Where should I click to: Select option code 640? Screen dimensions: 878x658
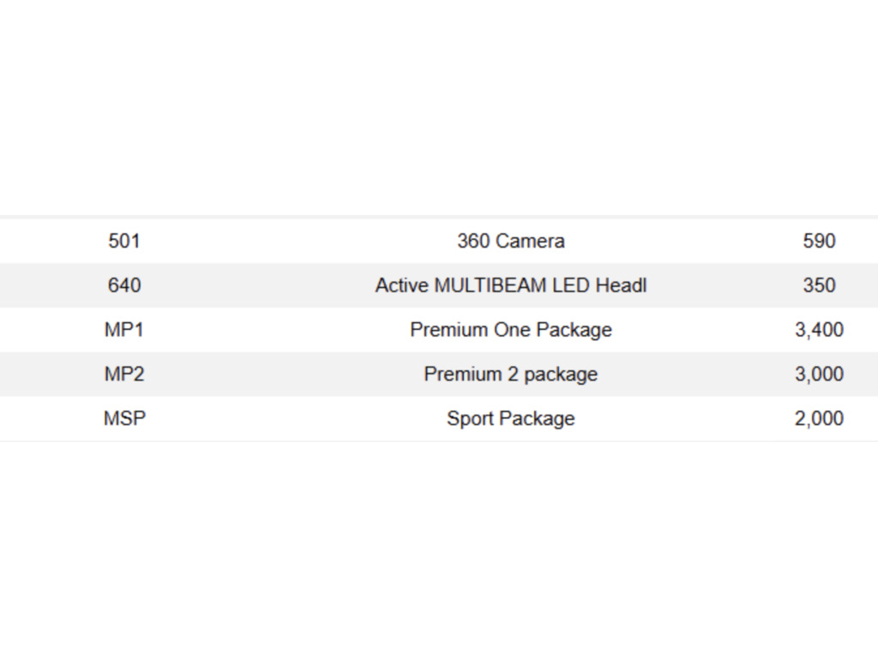[123, 285]
